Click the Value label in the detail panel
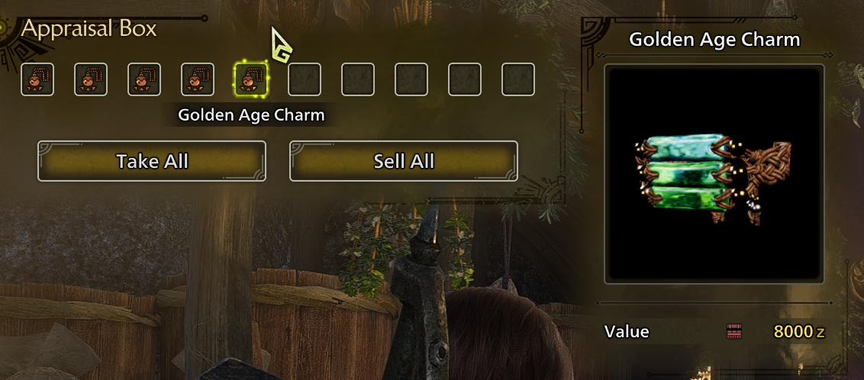The image size is (864, 380). click(x=627, y=331)
